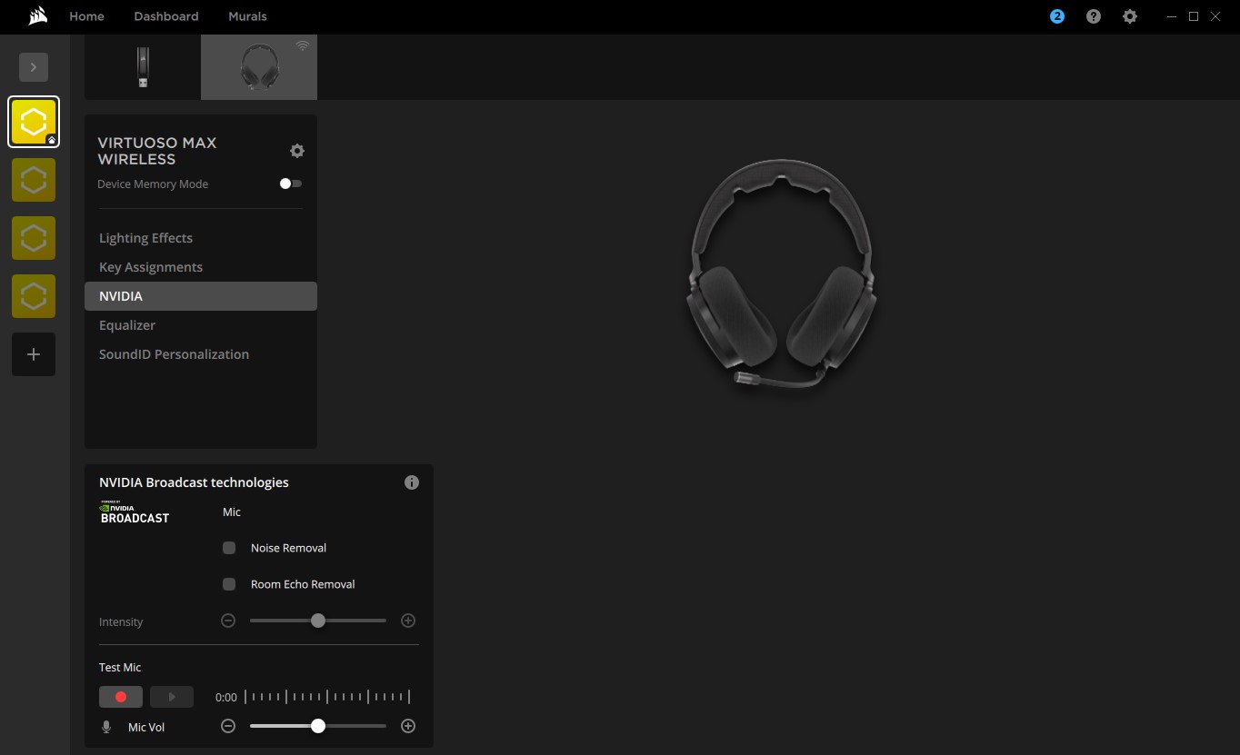Click the "Room Echo Removal" label text
Viewport: 1240px width, 755px height.
pos(303,584)
